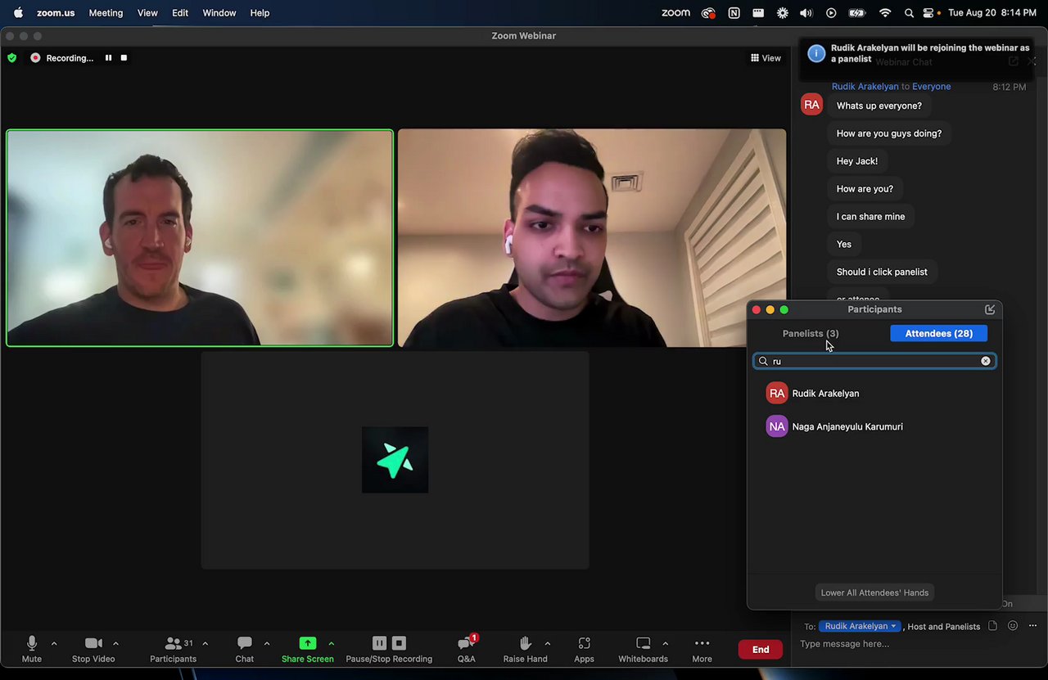Screen dimensions: 1048x680
Task: Open Wi-Fi status in the menu bar
Action: coord(884,13)
